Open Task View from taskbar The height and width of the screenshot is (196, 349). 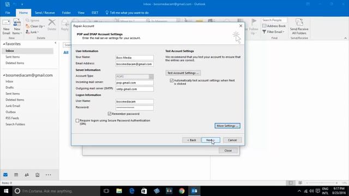tap(106, 191)
